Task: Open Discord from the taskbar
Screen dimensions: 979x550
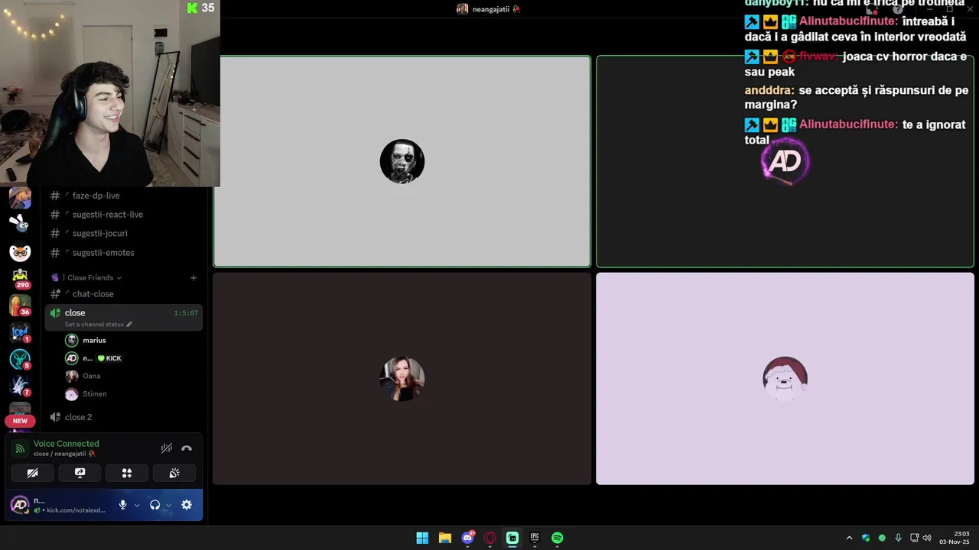Action: pyautogui.click(x=467, y=538)
